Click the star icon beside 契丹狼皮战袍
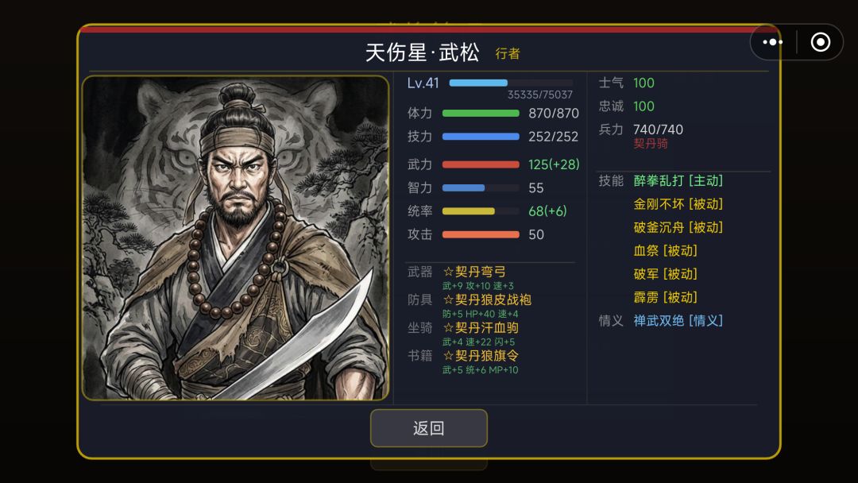The image size is (858, 483). 448,299
